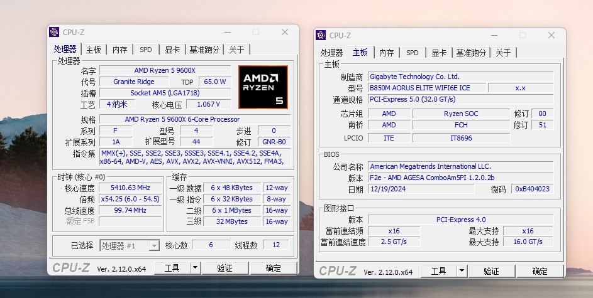This screenshot has height=298, width=593.
Task: Click 验证 button in right CPU-Z window
Action: tap(491, 271)
